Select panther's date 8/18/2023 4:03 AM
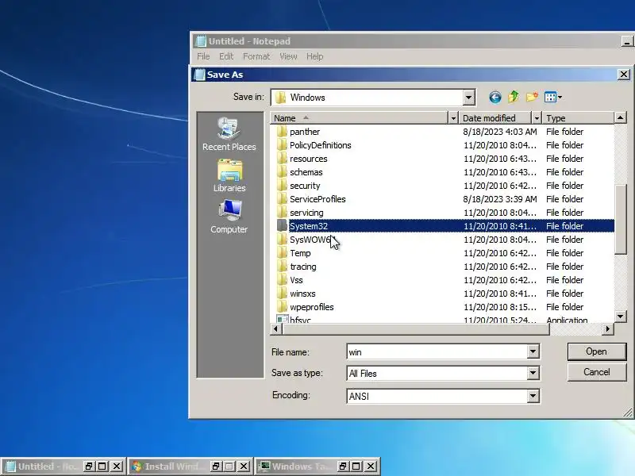Viewport: 635px width, 476px height. point(500,132)
